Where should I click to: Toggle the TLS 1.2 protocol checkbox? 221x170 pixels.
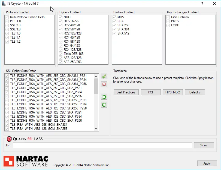pyautogui.click(x=7, y=42)
